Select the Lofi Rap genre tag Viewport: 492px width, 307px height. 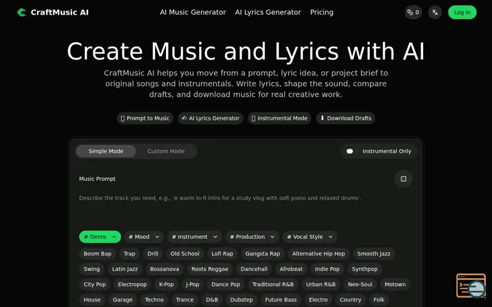tap(222, 254)
